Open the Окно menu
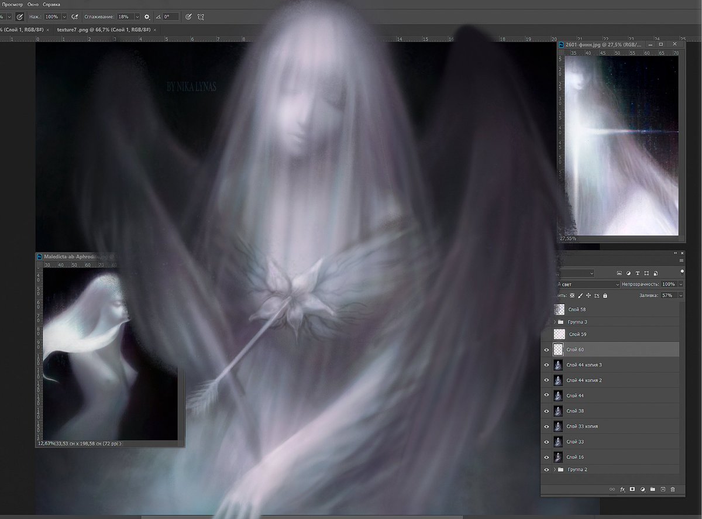Viewport: 702px width, 519px height. point(33,4)
